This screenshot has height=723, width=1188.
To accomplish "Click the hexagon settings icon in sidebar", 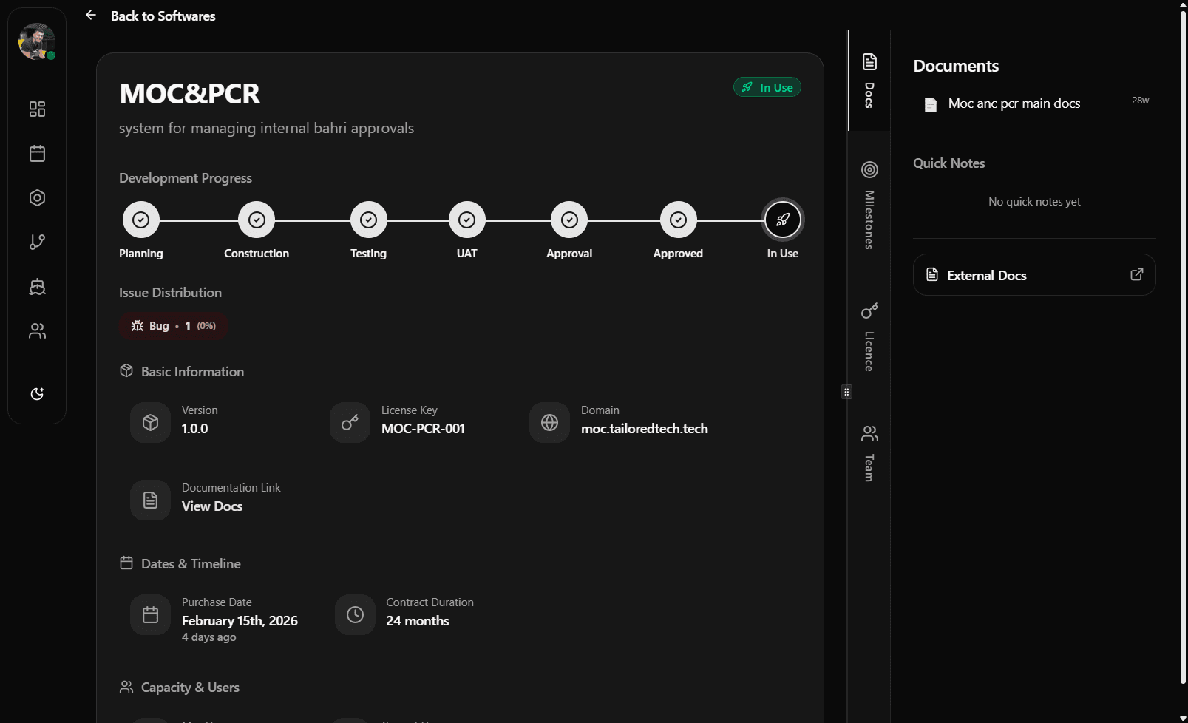I will [36, 197].
